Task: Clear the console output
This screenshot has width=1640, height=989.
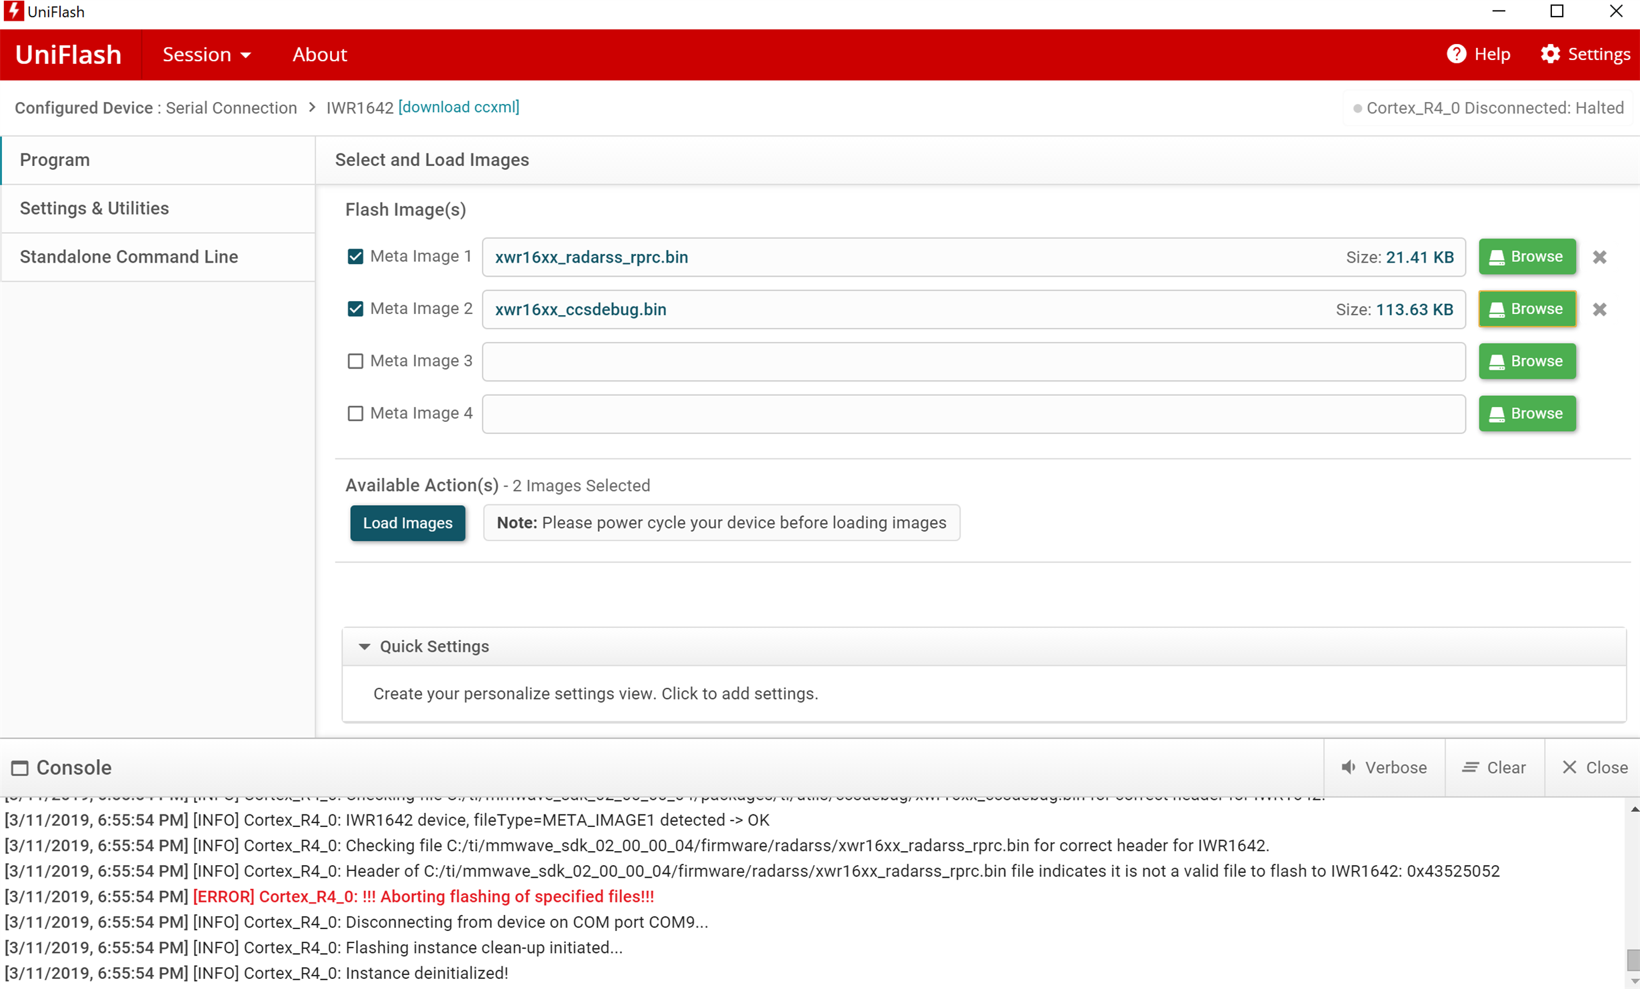Action: tap(1494, 768)
